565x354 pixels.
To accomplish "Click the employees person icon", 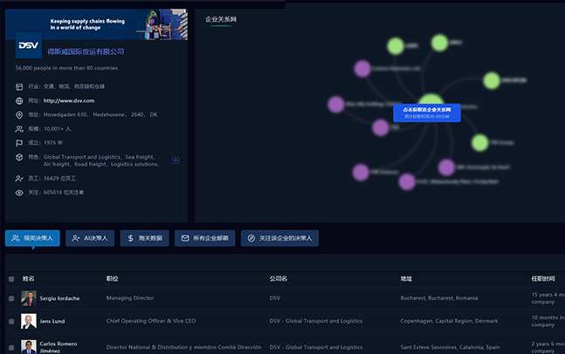I will tap(19, 179).
